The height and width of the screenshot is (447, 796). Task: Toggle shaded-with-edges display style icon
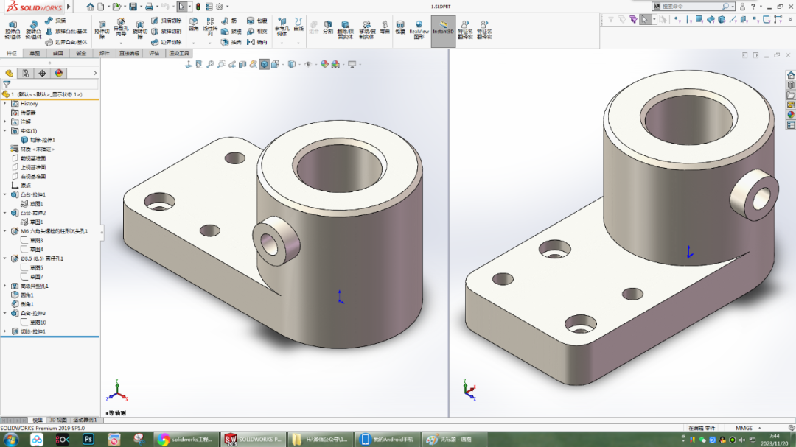[264, 65]
